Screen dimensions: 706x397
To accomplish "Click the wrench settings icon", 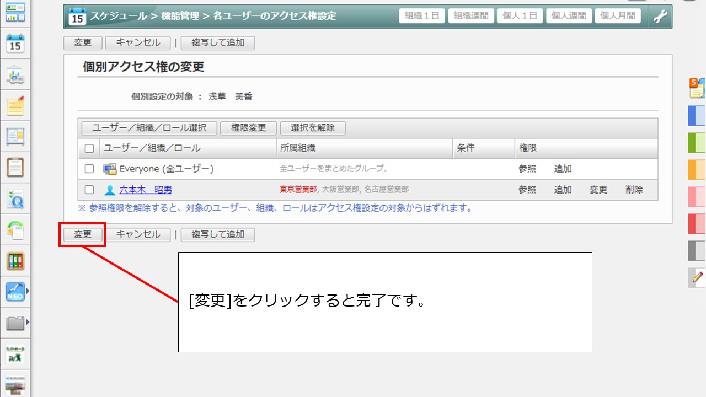I will coord(660,17).
